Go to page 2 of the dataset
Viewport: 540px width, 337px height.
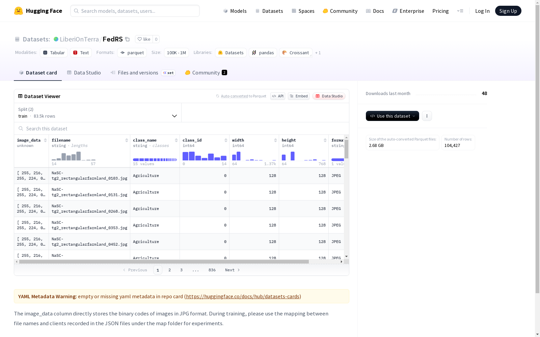point(169,270)
